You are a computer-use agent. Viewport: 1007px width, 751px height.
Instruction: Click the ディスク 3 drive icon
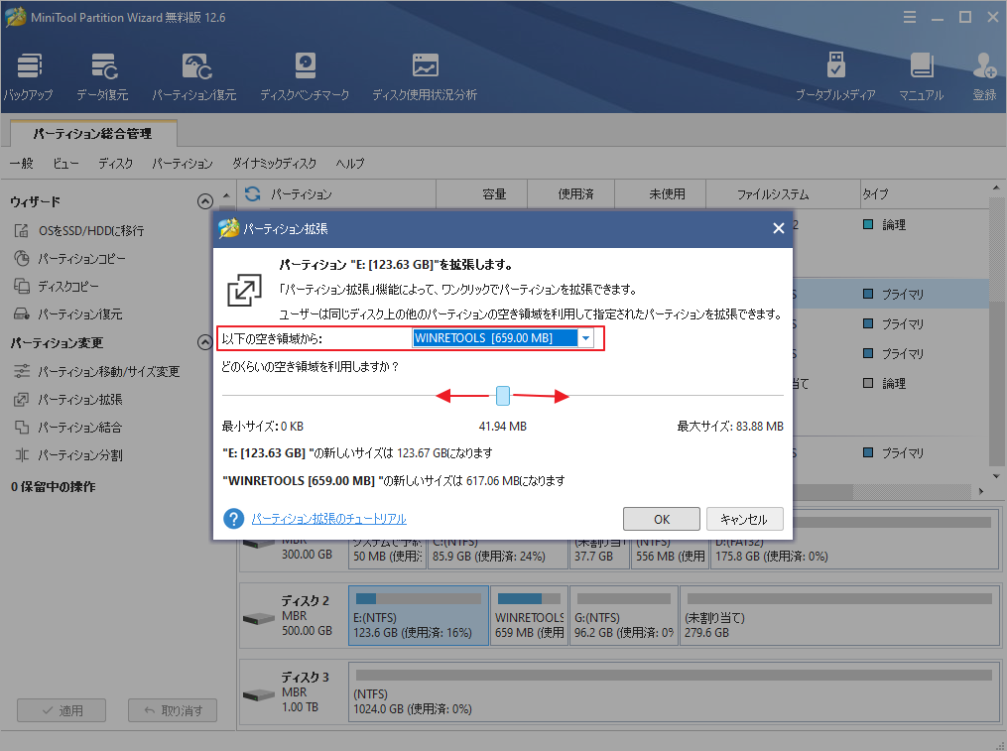pos(259,695)
